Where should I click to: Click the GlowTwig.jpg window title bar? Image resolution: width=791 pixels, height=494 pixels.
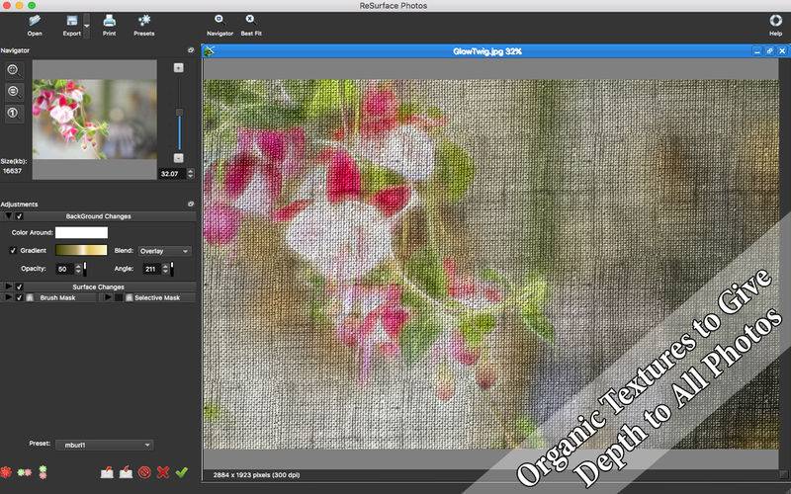[x=486, y=51]
